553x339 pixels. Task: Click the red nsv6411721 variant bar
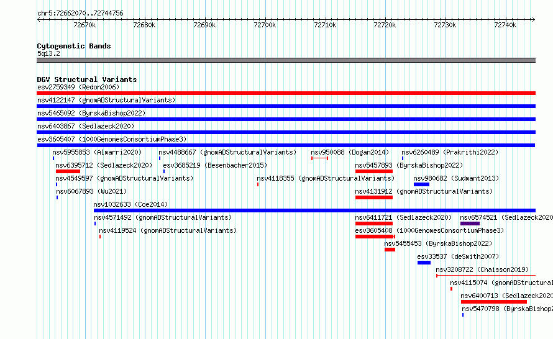pos(374,224)
